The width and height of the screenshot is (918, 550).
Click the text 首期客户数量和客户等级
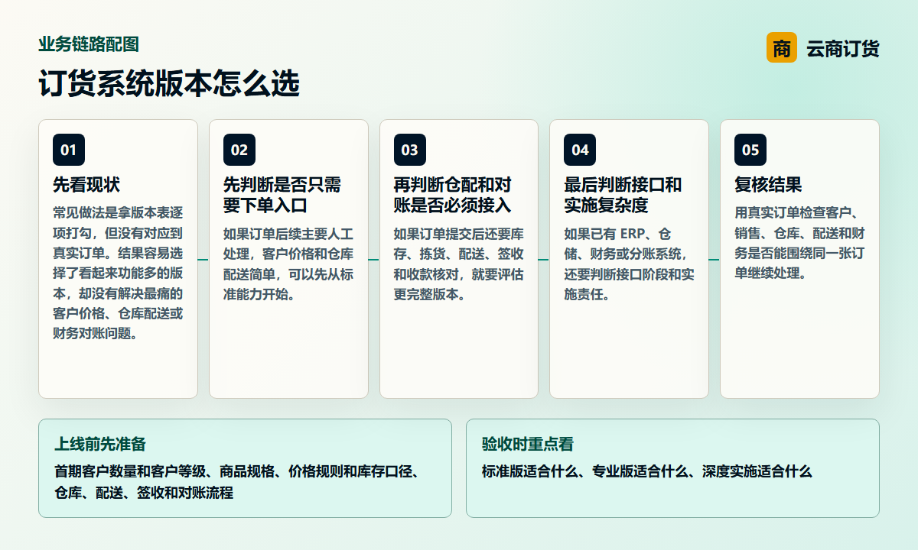[130, 471]
